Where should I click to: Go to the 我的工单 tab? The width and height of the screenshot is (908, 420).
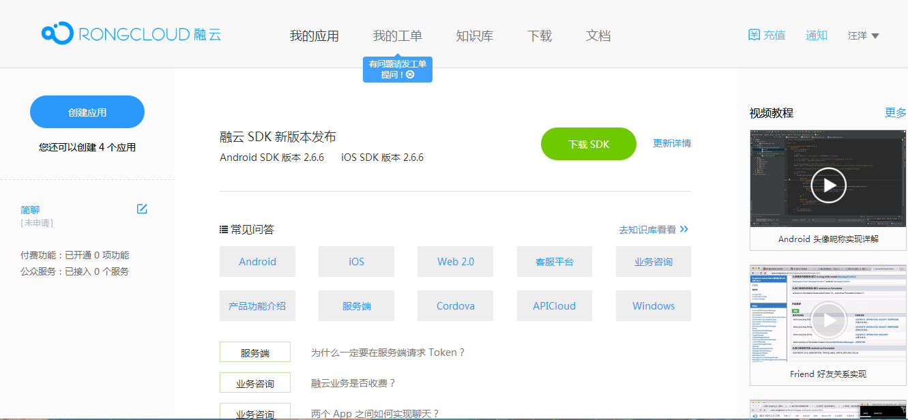397,36
